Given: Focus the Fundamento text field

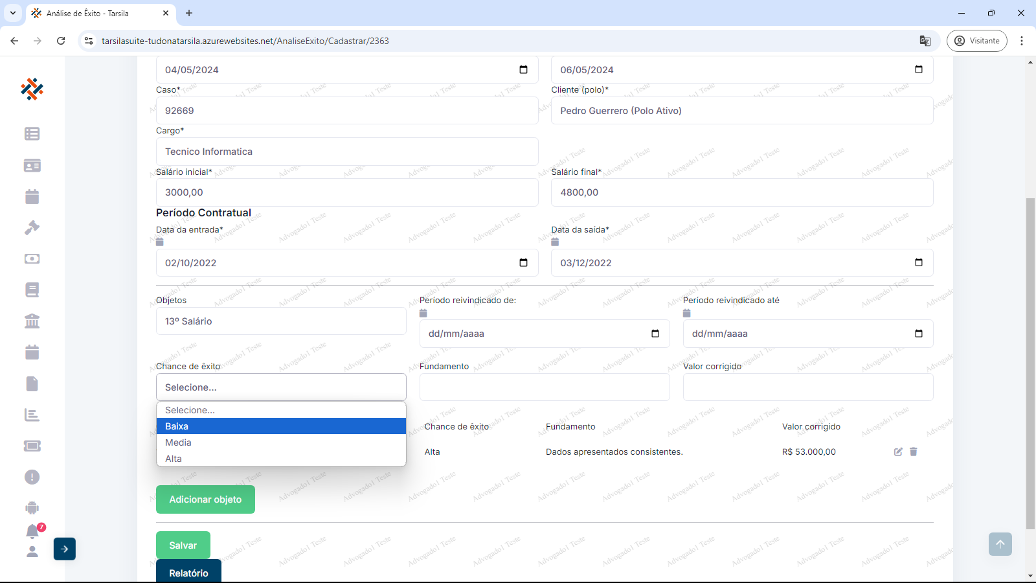Looking at the screenshot, I should click(544, 387).
